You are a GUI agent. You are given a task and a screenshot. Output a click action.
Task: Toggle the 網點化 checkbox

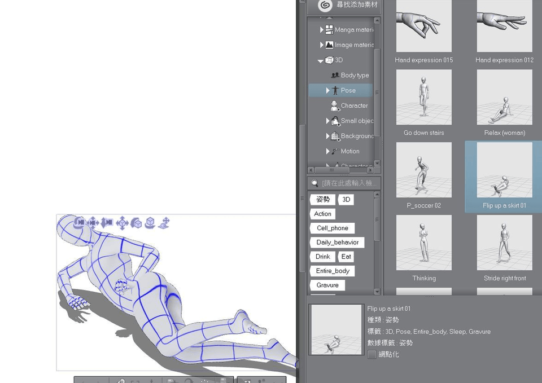click(x=372, y=355)
